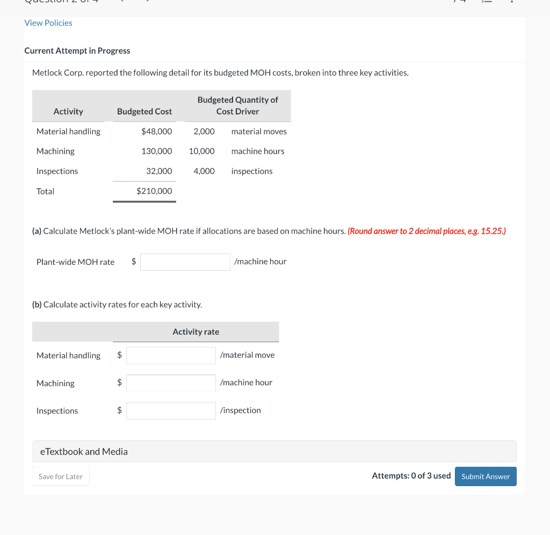Click the Current Attempt in Progress heading
The width and height of the screenshot is (550, 535).
(77, 50)
